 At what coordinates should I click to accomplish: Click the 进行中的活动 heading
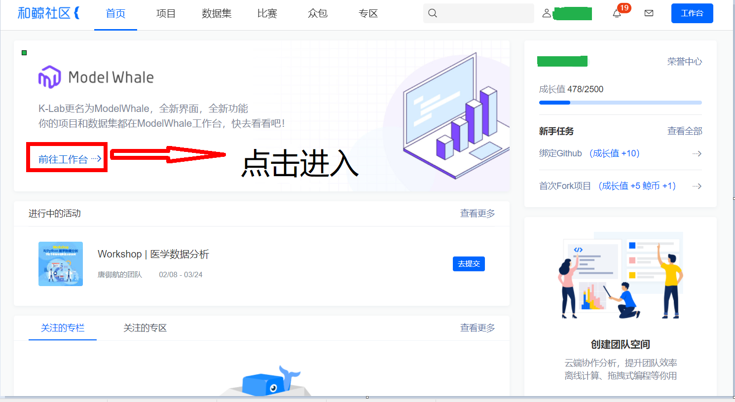coord(55,213)
